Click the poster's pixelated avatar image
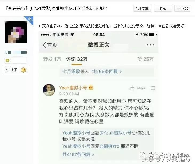The width and height of the screenshot is (195, 164). 16,32
